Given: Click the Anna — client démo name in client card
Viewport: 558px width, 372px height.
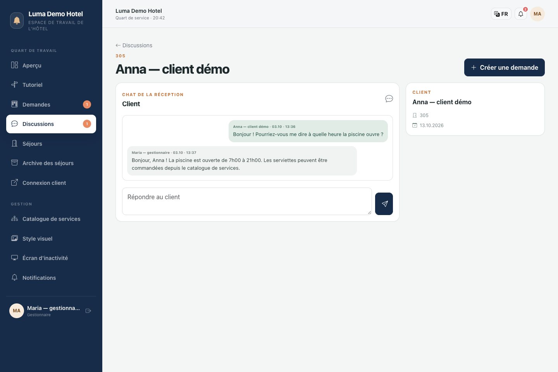Looking at the screenshot, I should click(x=442, y=102).
